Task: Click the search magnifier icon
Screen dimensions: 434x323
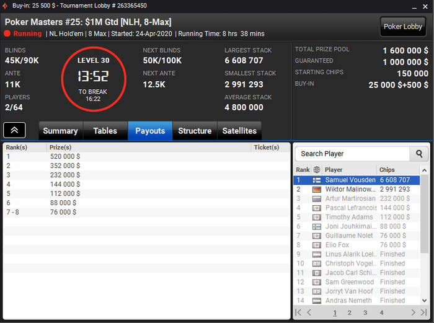Action: (x=419, y=154)
